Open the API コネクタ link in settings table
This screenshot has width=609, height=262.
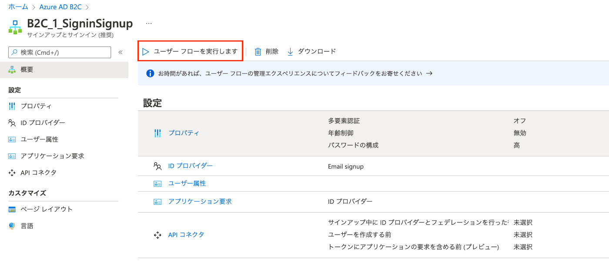186,235
